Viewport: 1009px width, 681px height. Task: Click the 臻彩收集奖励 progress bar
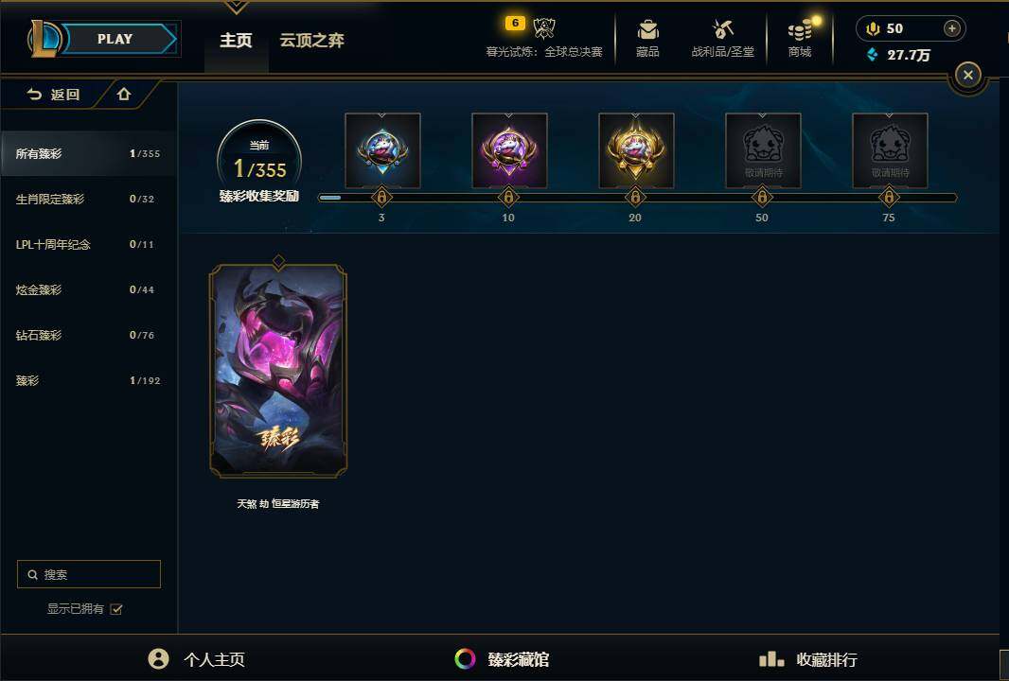(637, 198)
